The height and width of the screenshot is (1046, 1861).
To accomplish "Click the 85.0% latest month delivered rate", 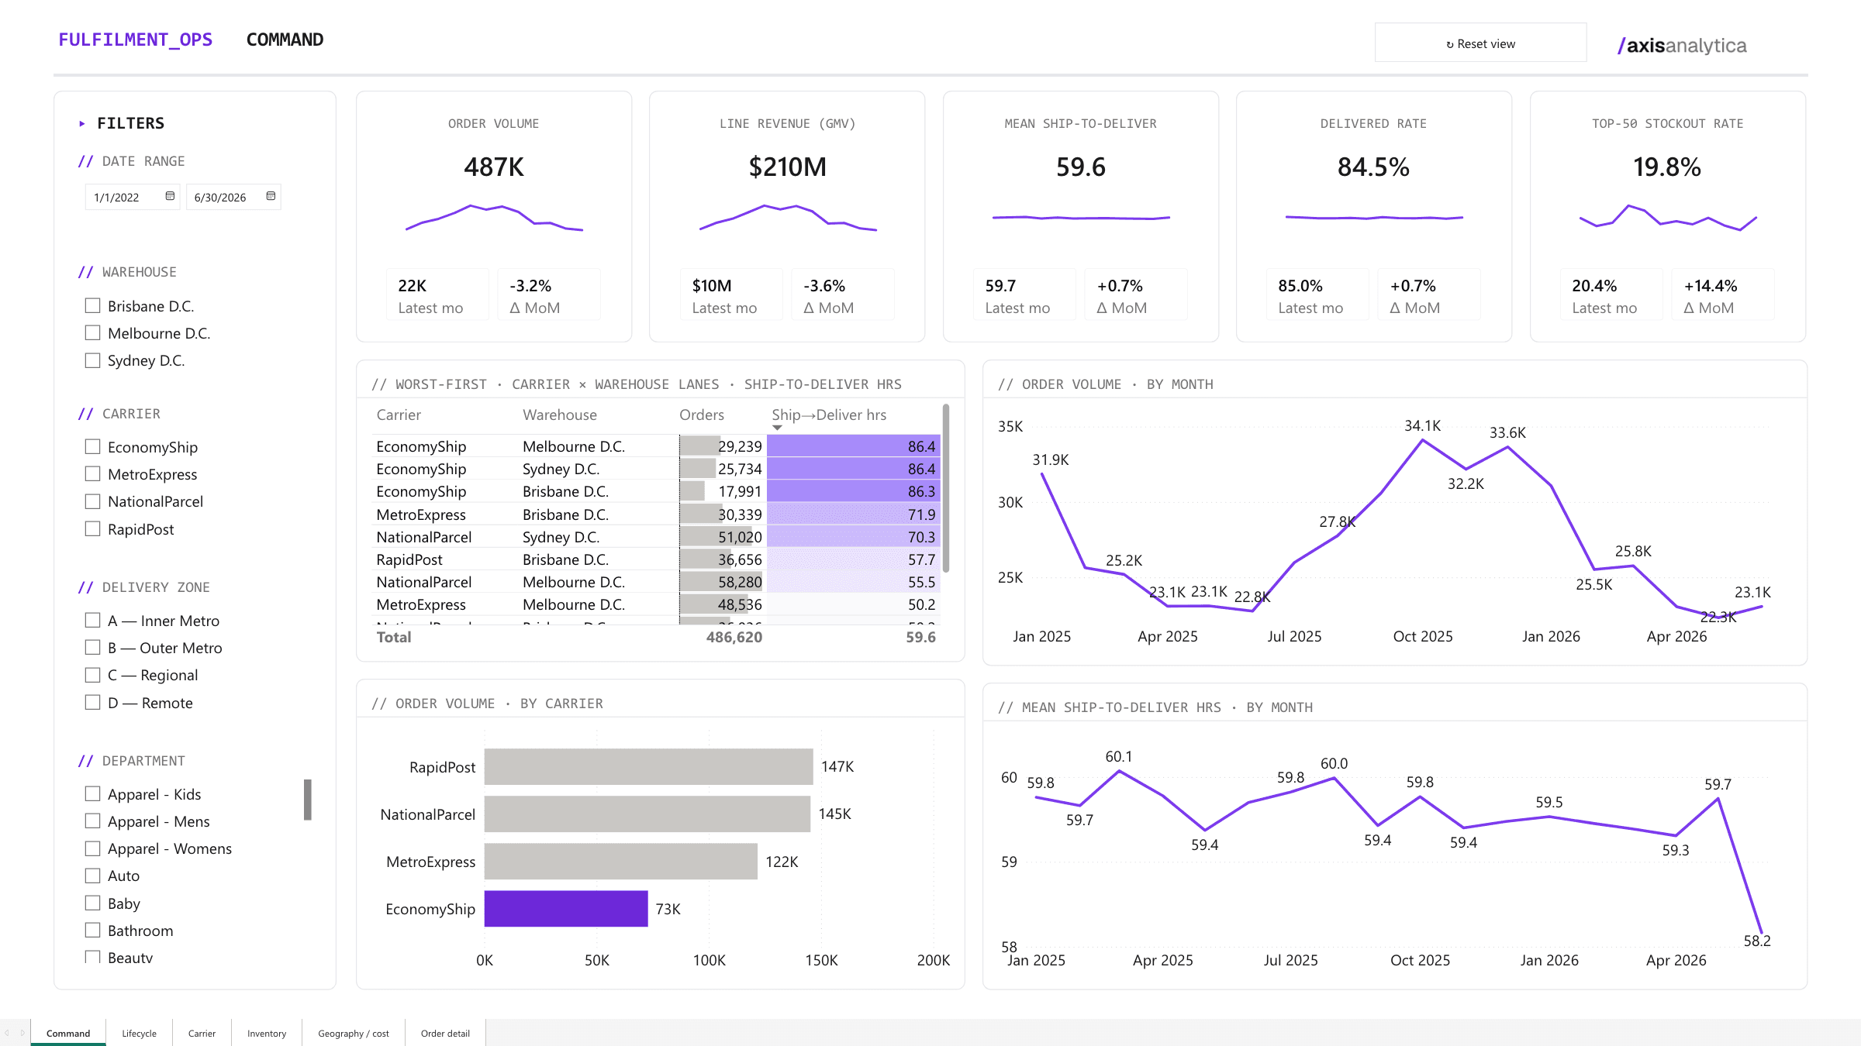I will pos(1300,286).
